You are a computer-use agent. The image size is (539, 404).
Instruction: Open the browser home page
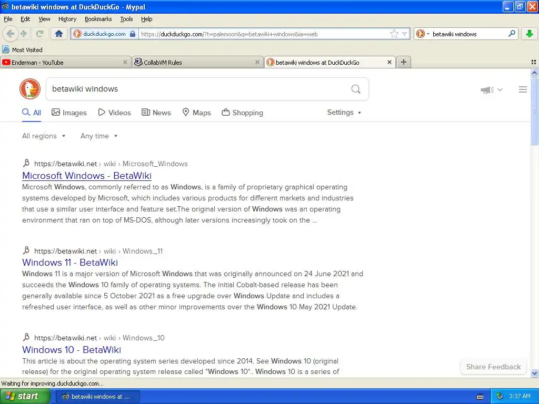coord(59,34)
